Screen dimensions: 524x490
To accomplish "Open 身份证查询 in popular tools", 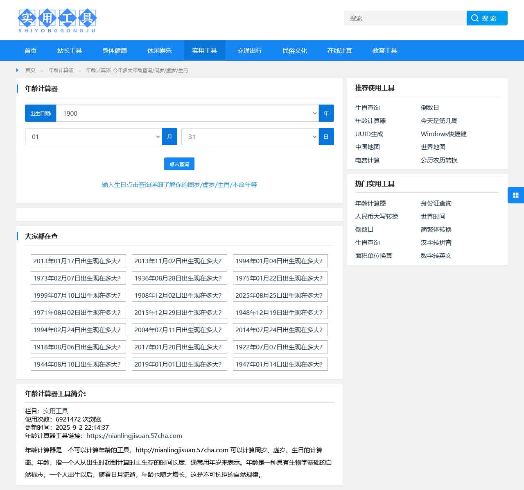I will [436, 203].
